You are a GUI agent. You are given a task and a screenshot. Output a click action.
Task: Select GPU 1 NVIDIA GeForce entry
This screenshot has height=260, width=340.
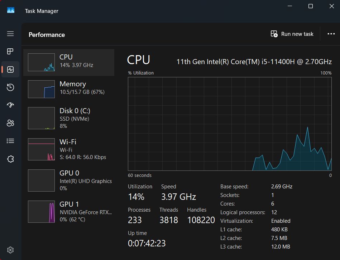[69, 211]
